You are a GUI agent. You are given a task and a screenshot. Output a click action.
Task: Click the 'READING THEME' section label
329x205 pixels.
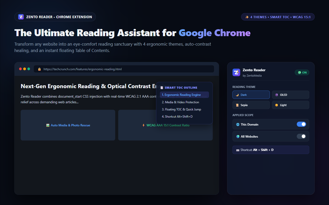244,87
